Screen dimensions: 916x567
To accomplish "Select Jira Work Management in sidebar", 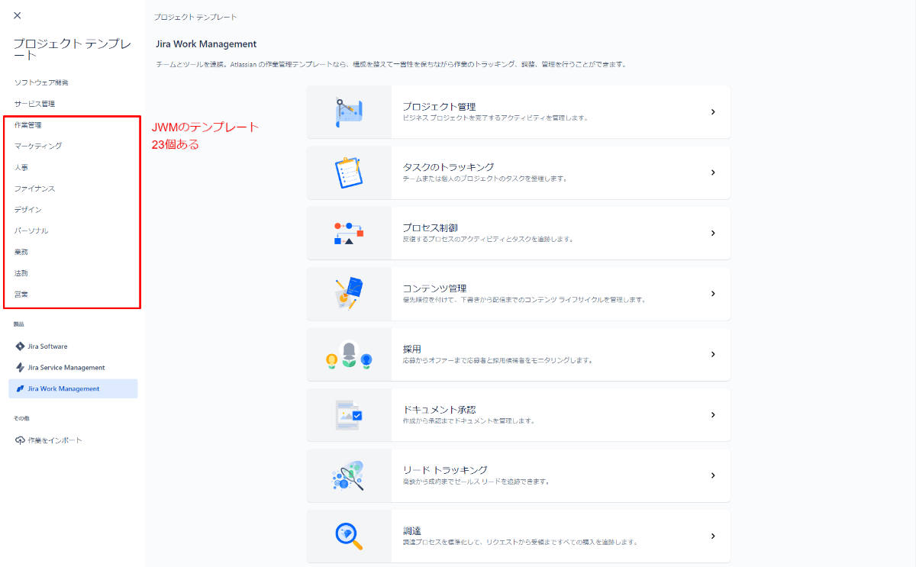I will click(73, 388).
